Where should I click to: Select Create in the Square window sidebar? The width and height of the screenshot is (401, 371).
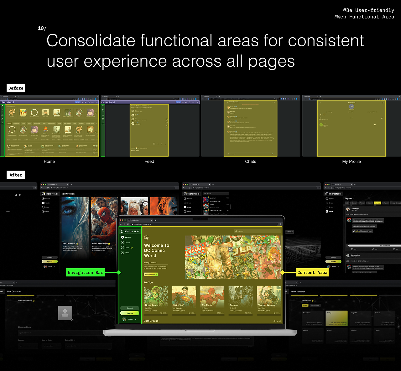tap(329, 203)
